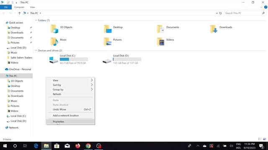Viewport: 268px width, 150px height.
Task: Collapse the Folders (7) group
Action: 36,20
